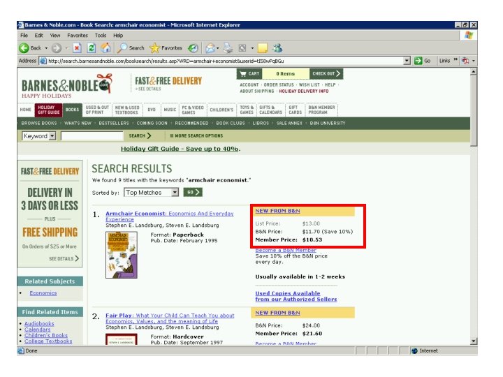
Task: Expand the Edit button dropdown arrow
Action: pyautogui.click(x=252, y=48)
